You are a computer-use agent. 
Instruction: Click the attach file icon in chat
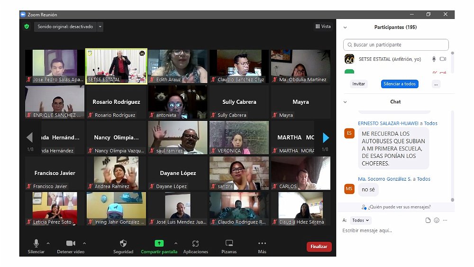[428, 221]
